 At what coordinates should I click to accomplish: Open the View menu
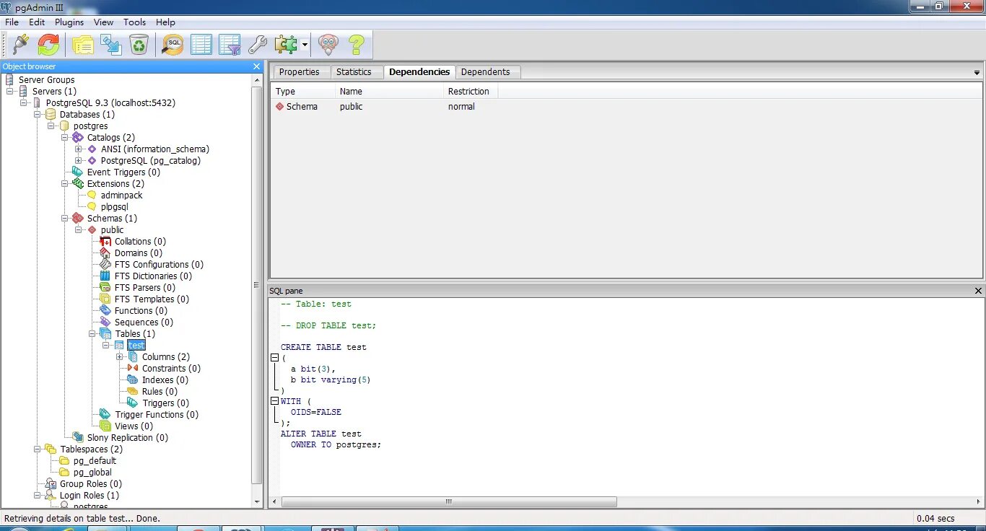103,22
